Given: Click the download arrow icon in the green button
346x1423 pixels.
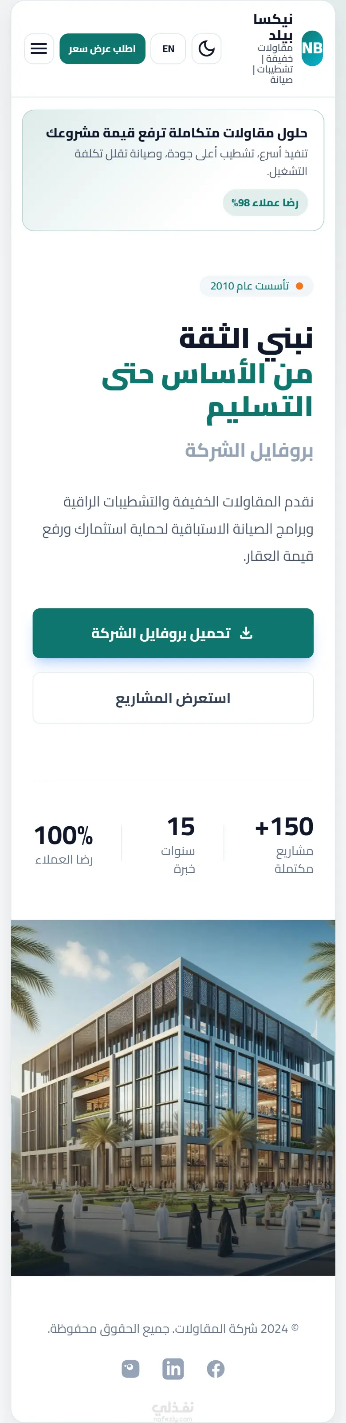Looking at the screenshot, I should pyautogui.click(x=246, y=633).
